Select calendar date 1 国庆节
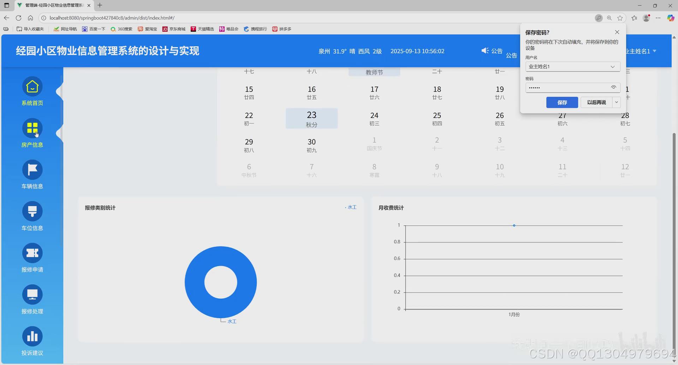Screen dimensions: 678x365 374,143
